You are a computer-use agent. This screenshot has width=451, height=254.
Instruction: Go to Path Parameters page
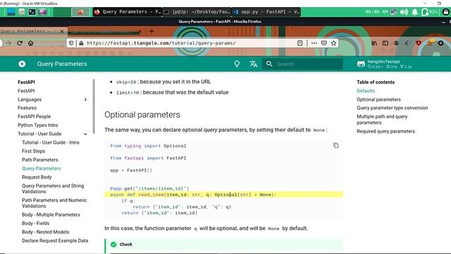39,159
